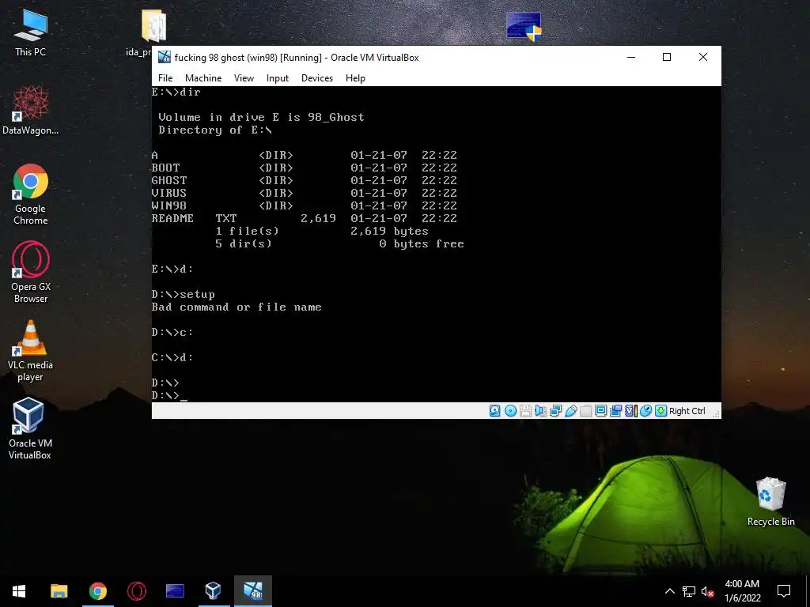
Task: Click the Right Ctrl host key label
Action: 687,411
